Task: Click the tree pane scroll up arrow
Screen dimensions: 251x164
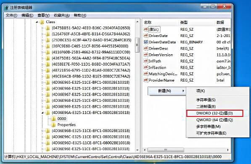Action: [137, 21]
